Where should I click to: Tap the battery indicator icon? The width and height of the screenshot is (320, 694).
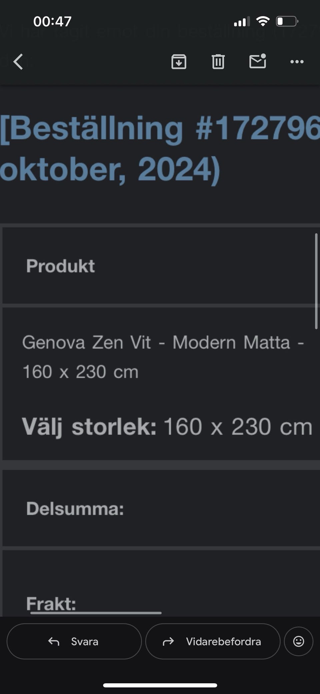click(287, 22)
